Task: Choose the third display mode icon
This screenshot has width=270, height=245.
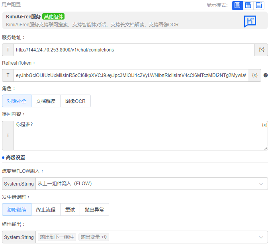Action: [x=259, y=5]
